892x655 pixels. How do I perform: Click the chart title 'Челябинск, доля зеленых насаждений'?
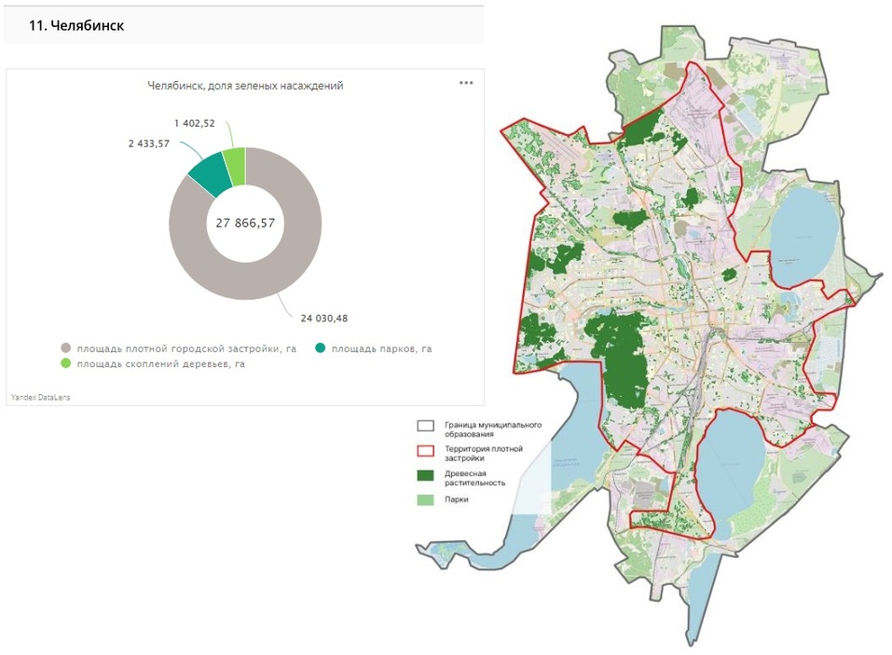245,85
